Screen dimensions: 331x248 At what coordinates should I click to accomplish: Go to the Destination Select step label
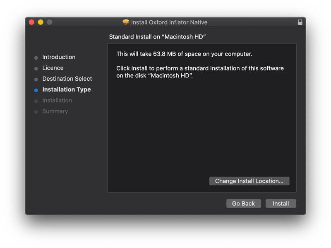(x=67, y=79)
